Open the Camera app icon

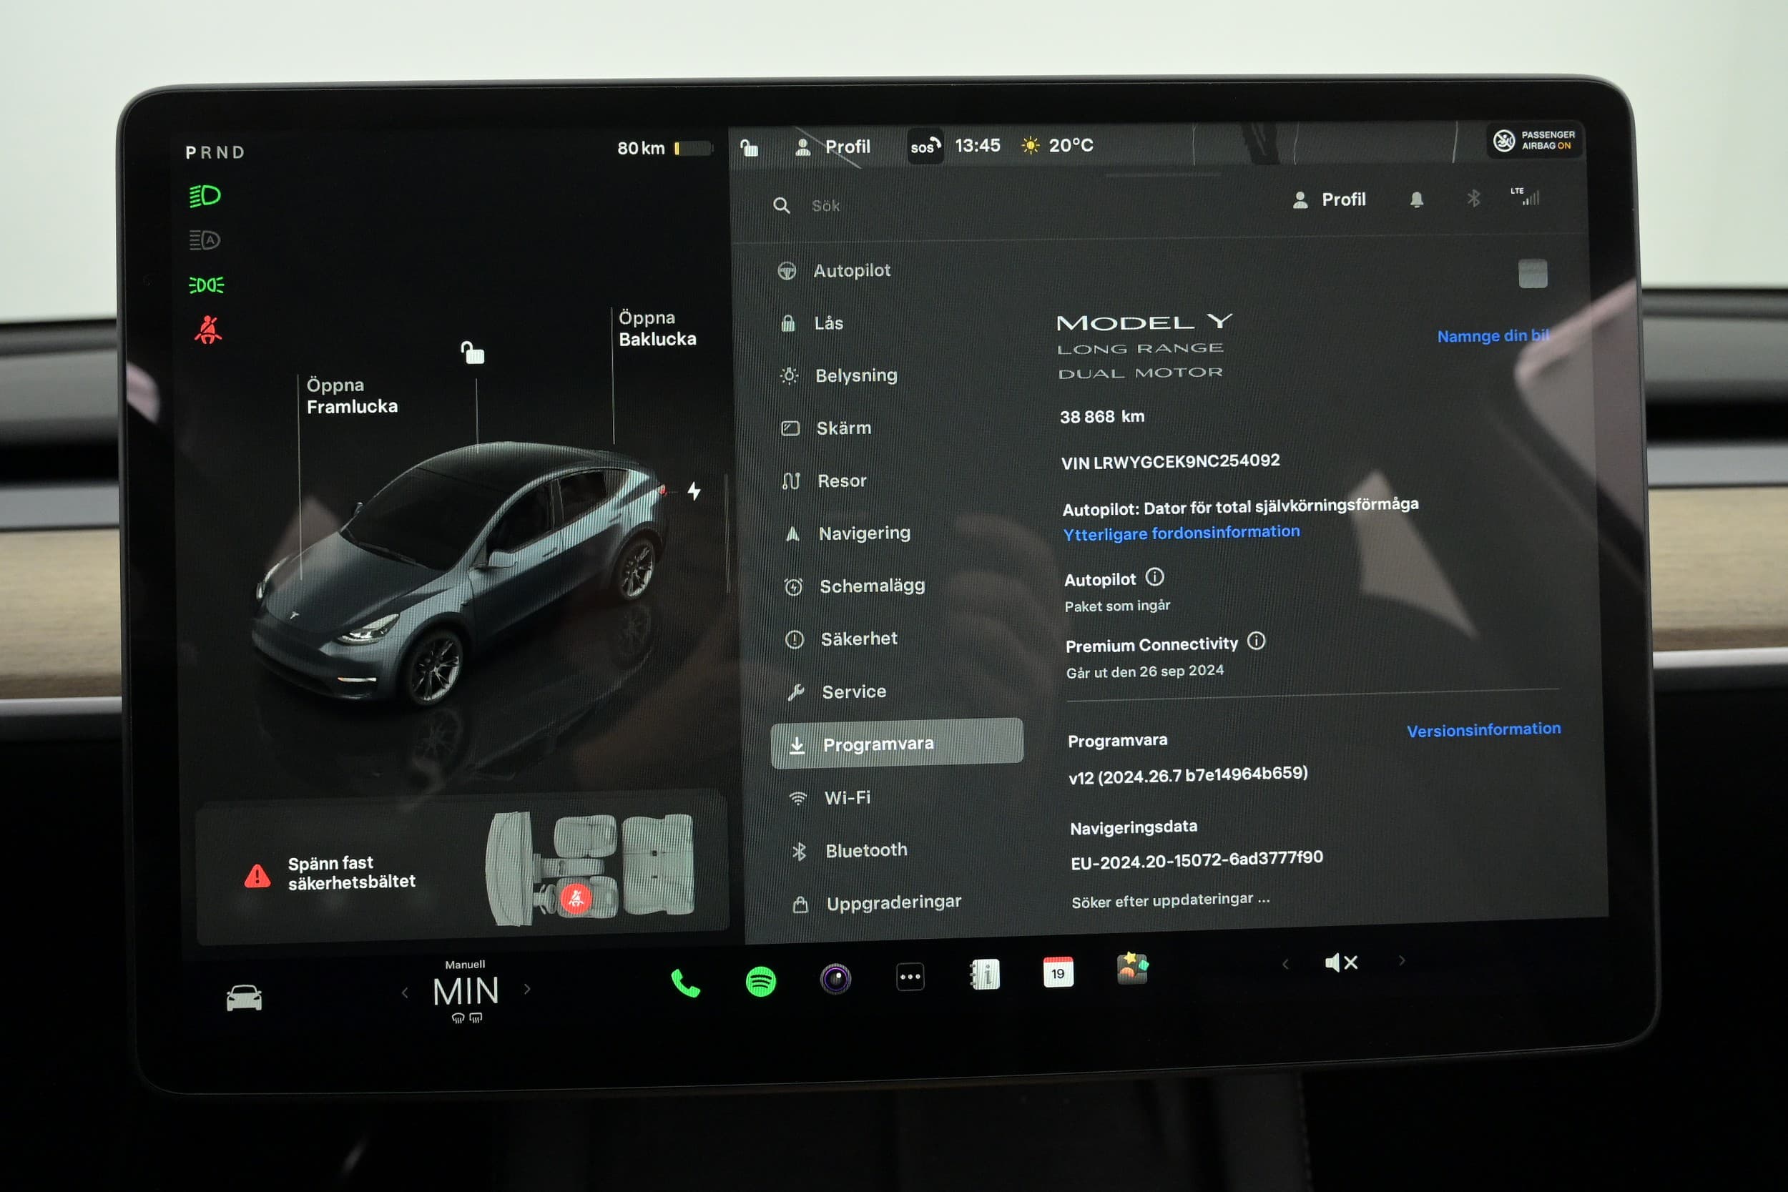[x=835, y=978]
